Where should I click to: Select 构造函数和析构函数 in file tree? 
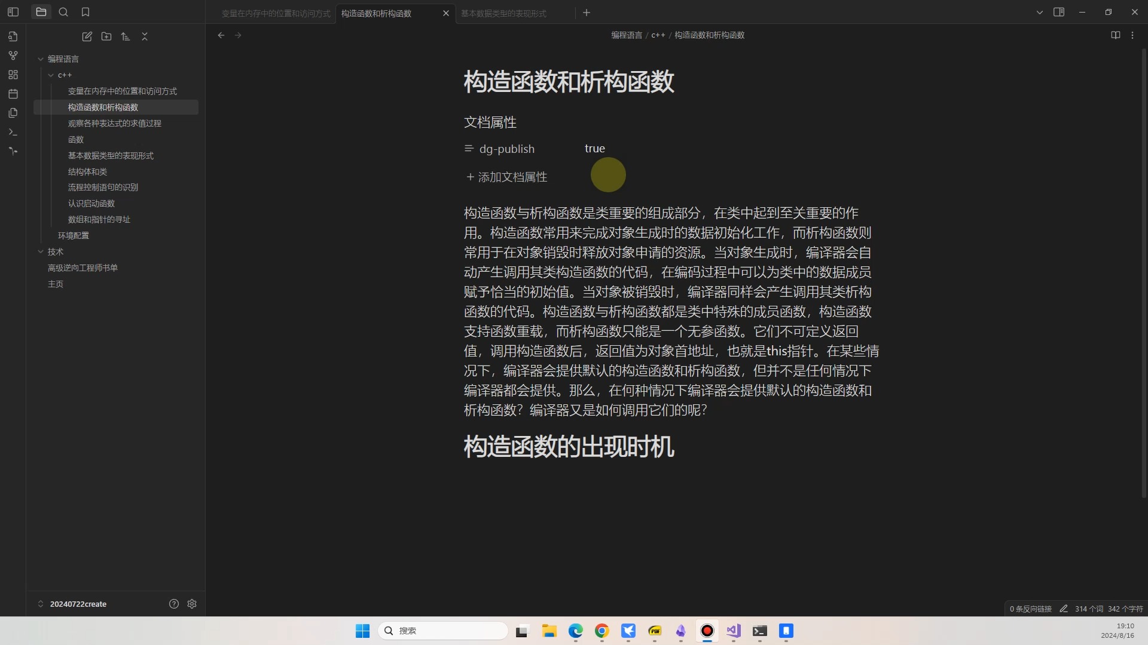(116, 107)
